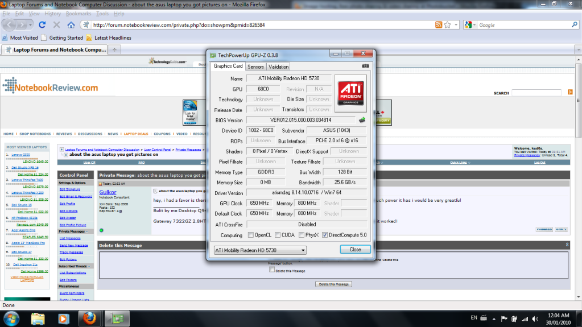582x327 pixels.
Task: Click the Google search magnifier icon
Action: tap(575, 24)
